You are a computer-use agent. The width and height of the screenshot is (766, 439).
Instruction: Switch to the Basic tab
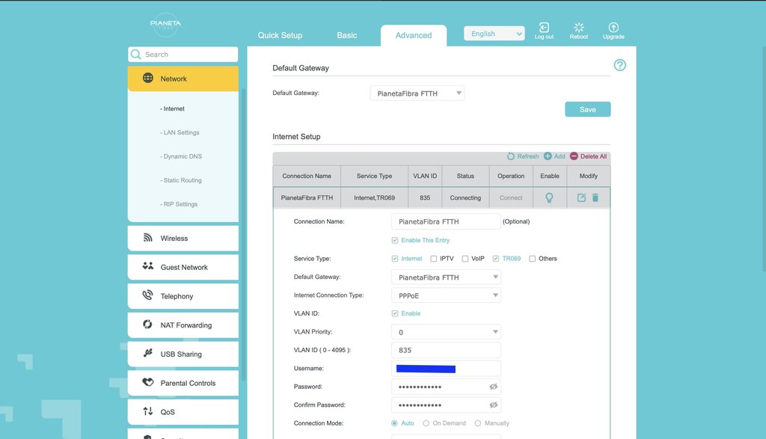pos(347,35)
